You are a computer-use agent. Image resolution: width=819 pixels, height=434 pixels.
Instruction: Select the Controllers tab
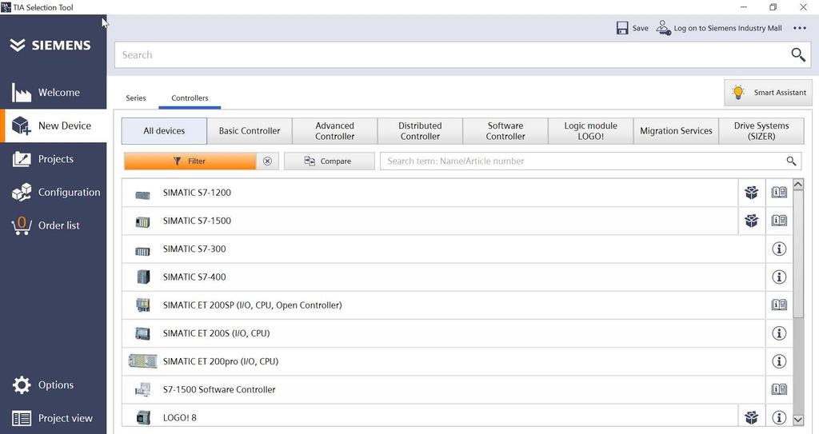pyautogui.click(x=190, y=98)
